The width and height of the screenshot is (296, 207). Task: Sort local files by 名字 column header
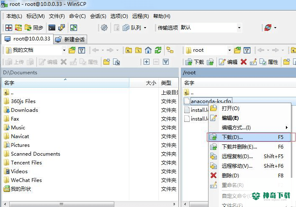click(65, 83)
